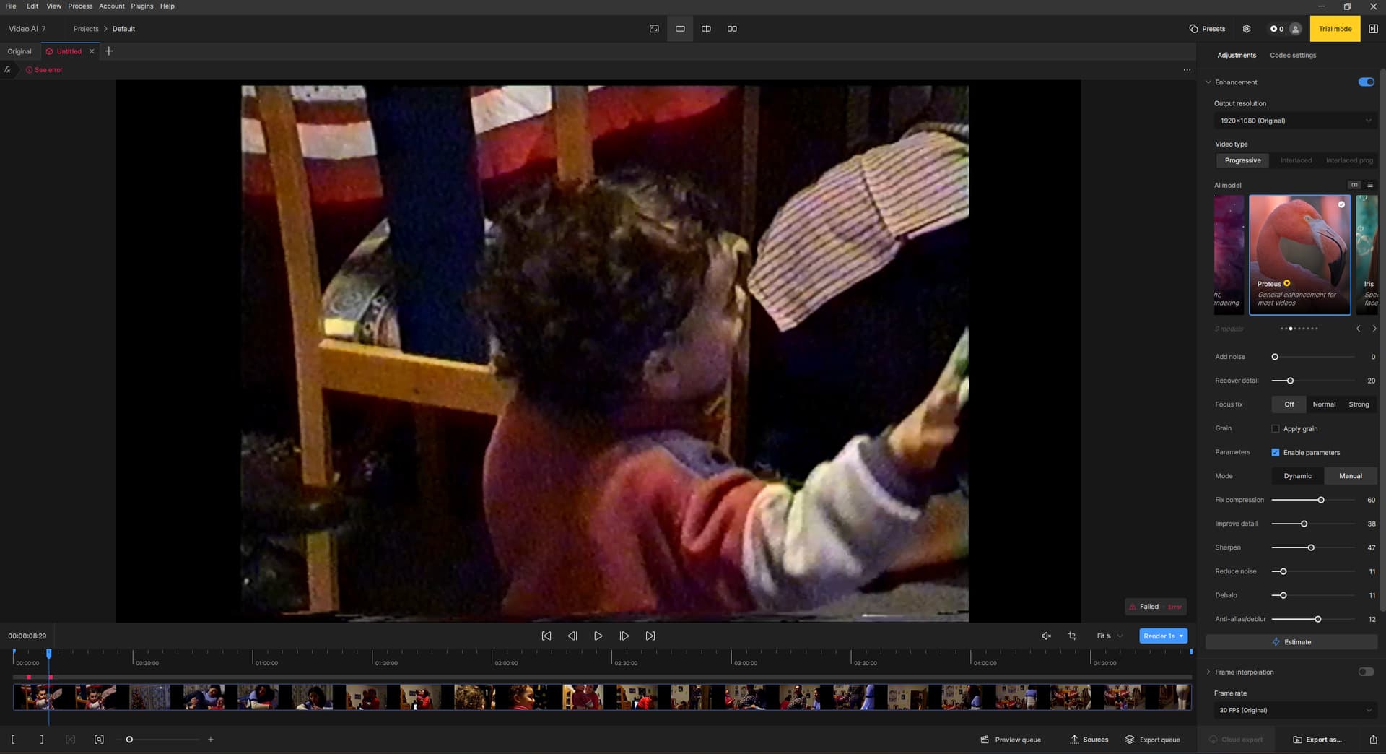Set Focus fix to Normal
This screenshot has height=754, width=1386.
tap(1324, 404)
